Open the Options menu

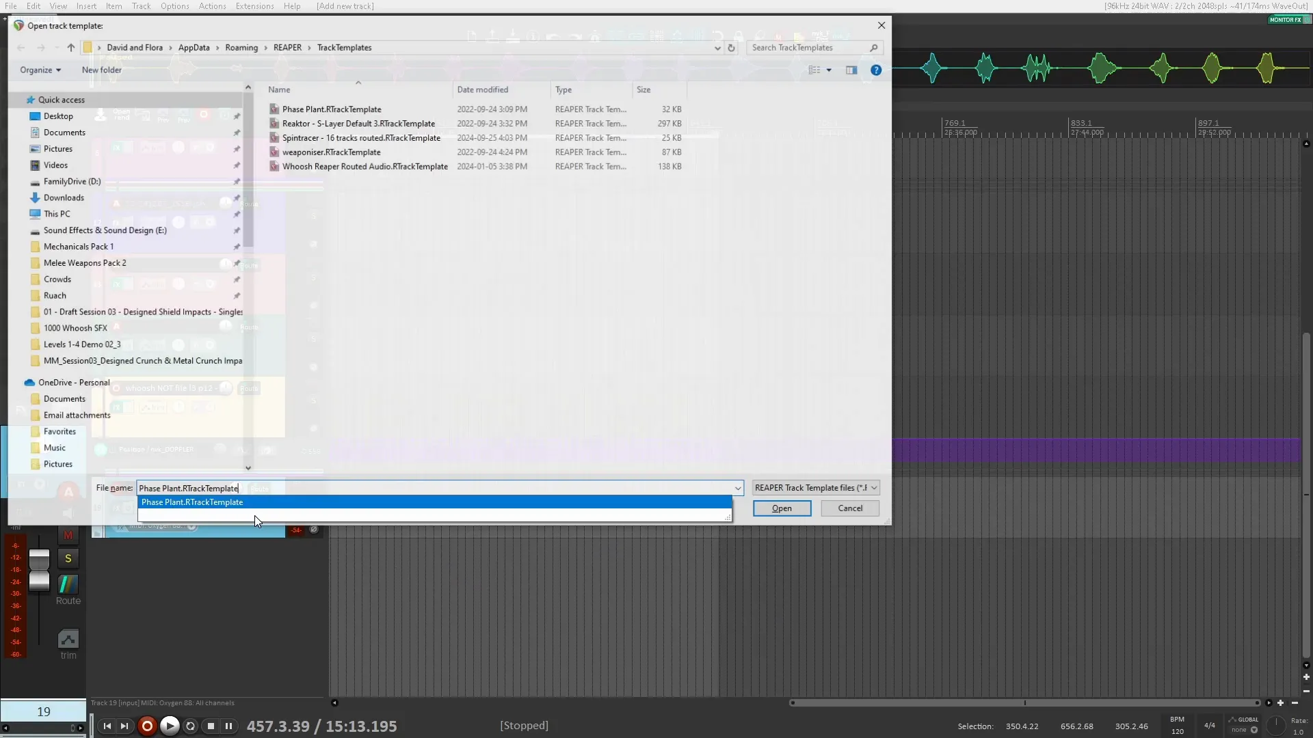pos(174,6)
